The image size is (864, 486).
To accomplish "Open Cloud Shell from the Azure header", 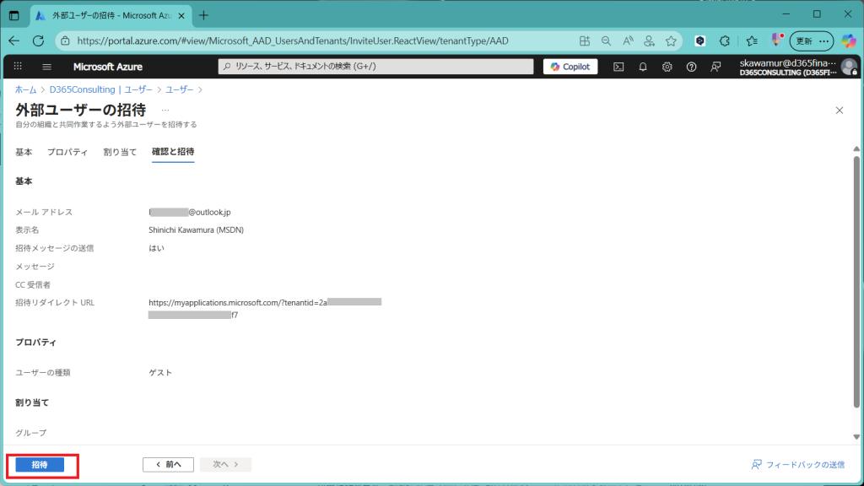I will point(618,67).
